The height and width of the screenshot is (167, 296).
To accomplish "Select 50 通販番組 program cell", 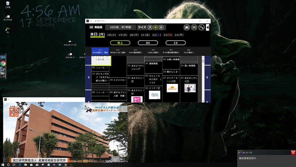I will click(153, 67).
